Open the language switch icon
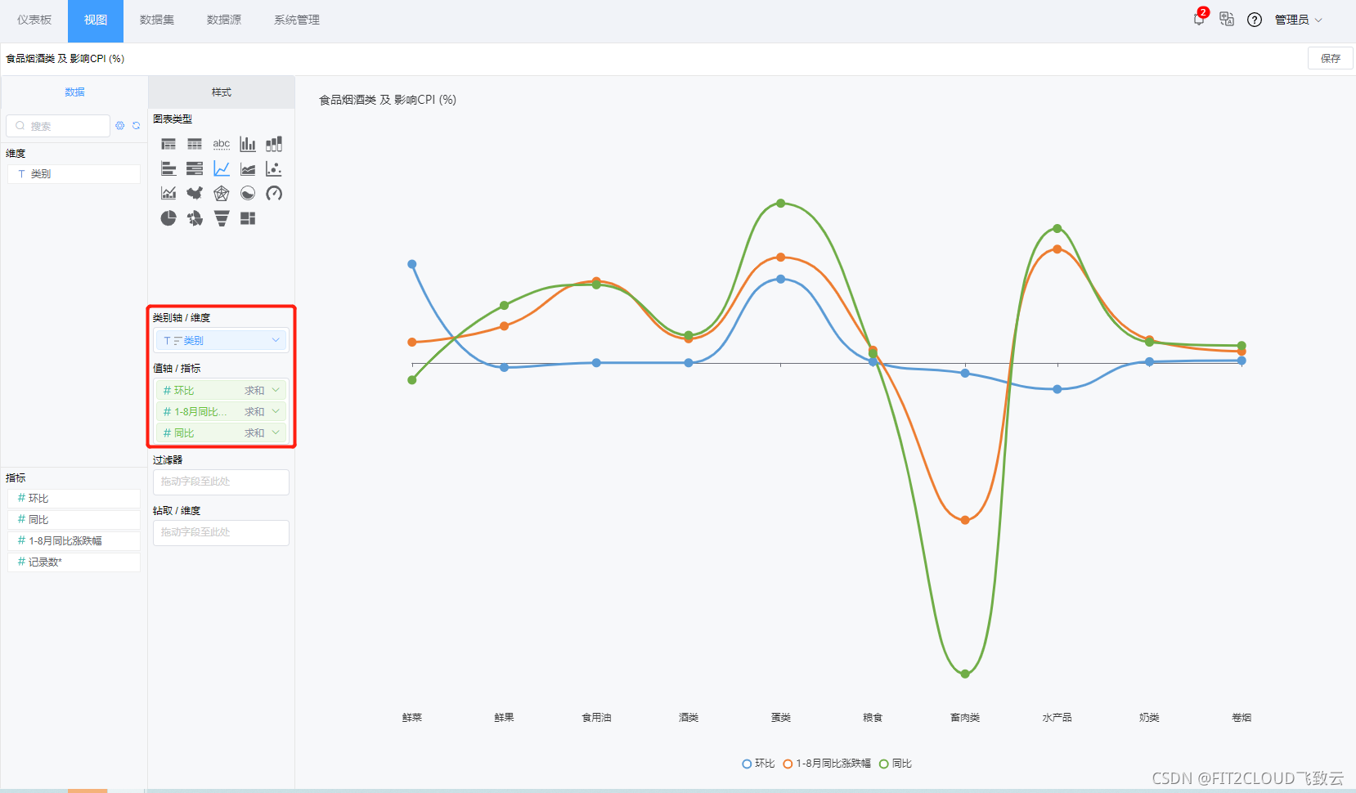 pos(1227,19)
